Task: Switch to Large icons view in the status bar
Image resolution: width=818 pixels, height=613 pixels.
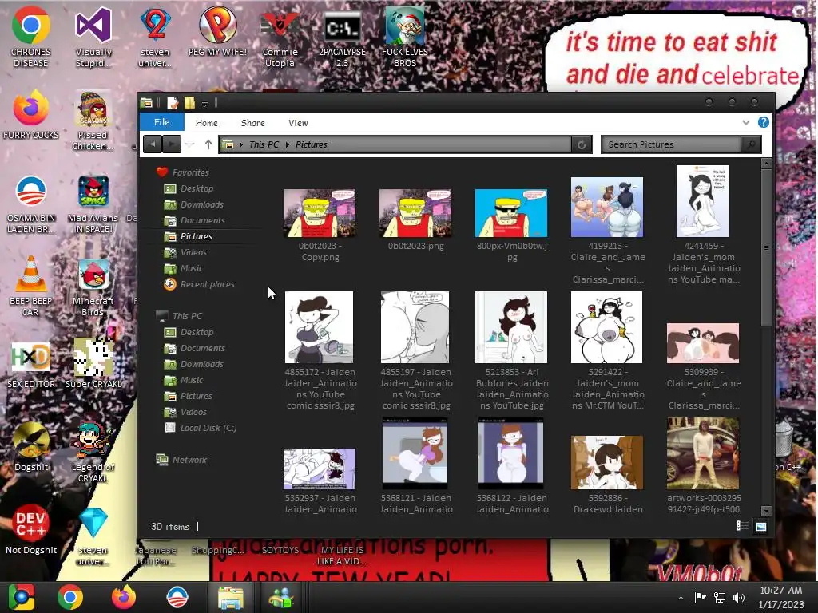Action: point(760,527)
